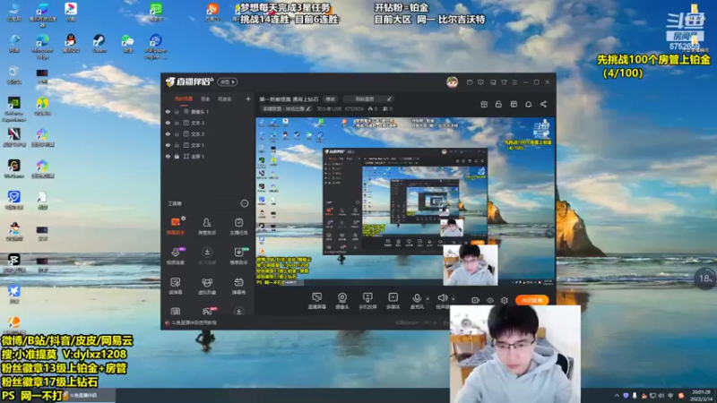Unlock the 全屏 1 source
Screen dimensions: 717x403
tap(177, 156)
